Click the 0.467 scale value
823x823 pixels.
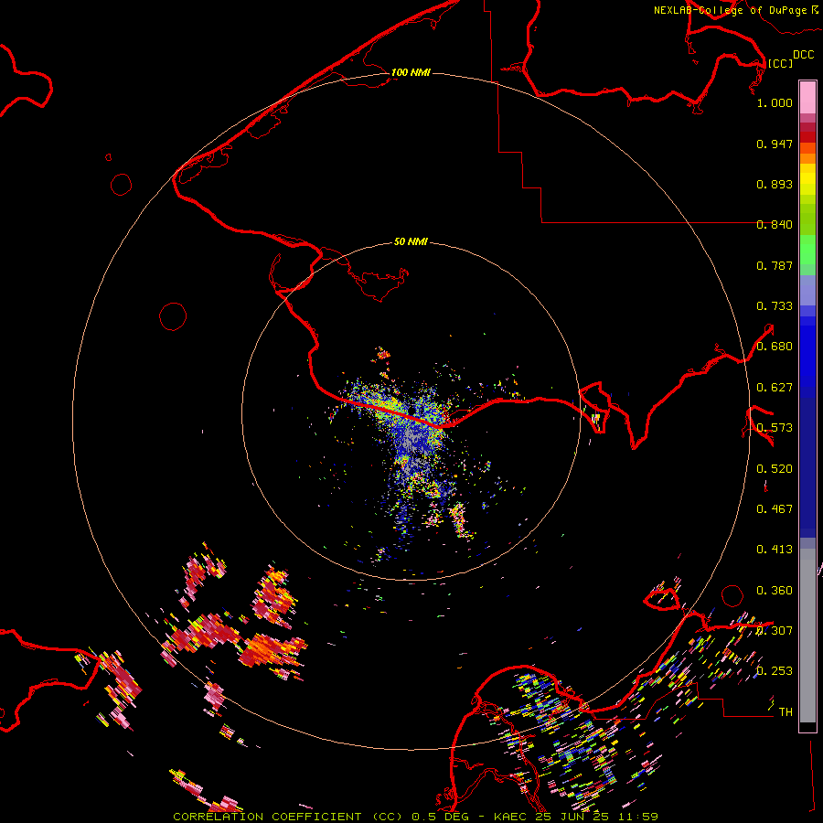(x=775, y=509)
